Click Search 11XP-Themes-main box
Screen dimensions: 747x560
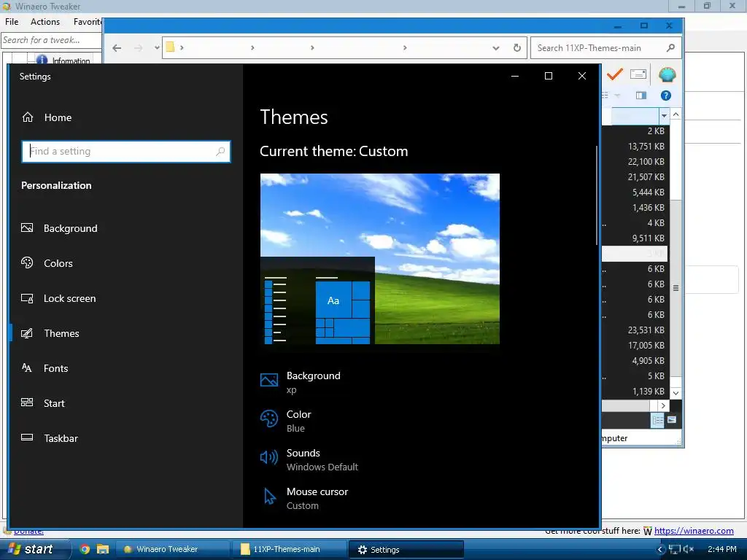[x=606, y=47]
